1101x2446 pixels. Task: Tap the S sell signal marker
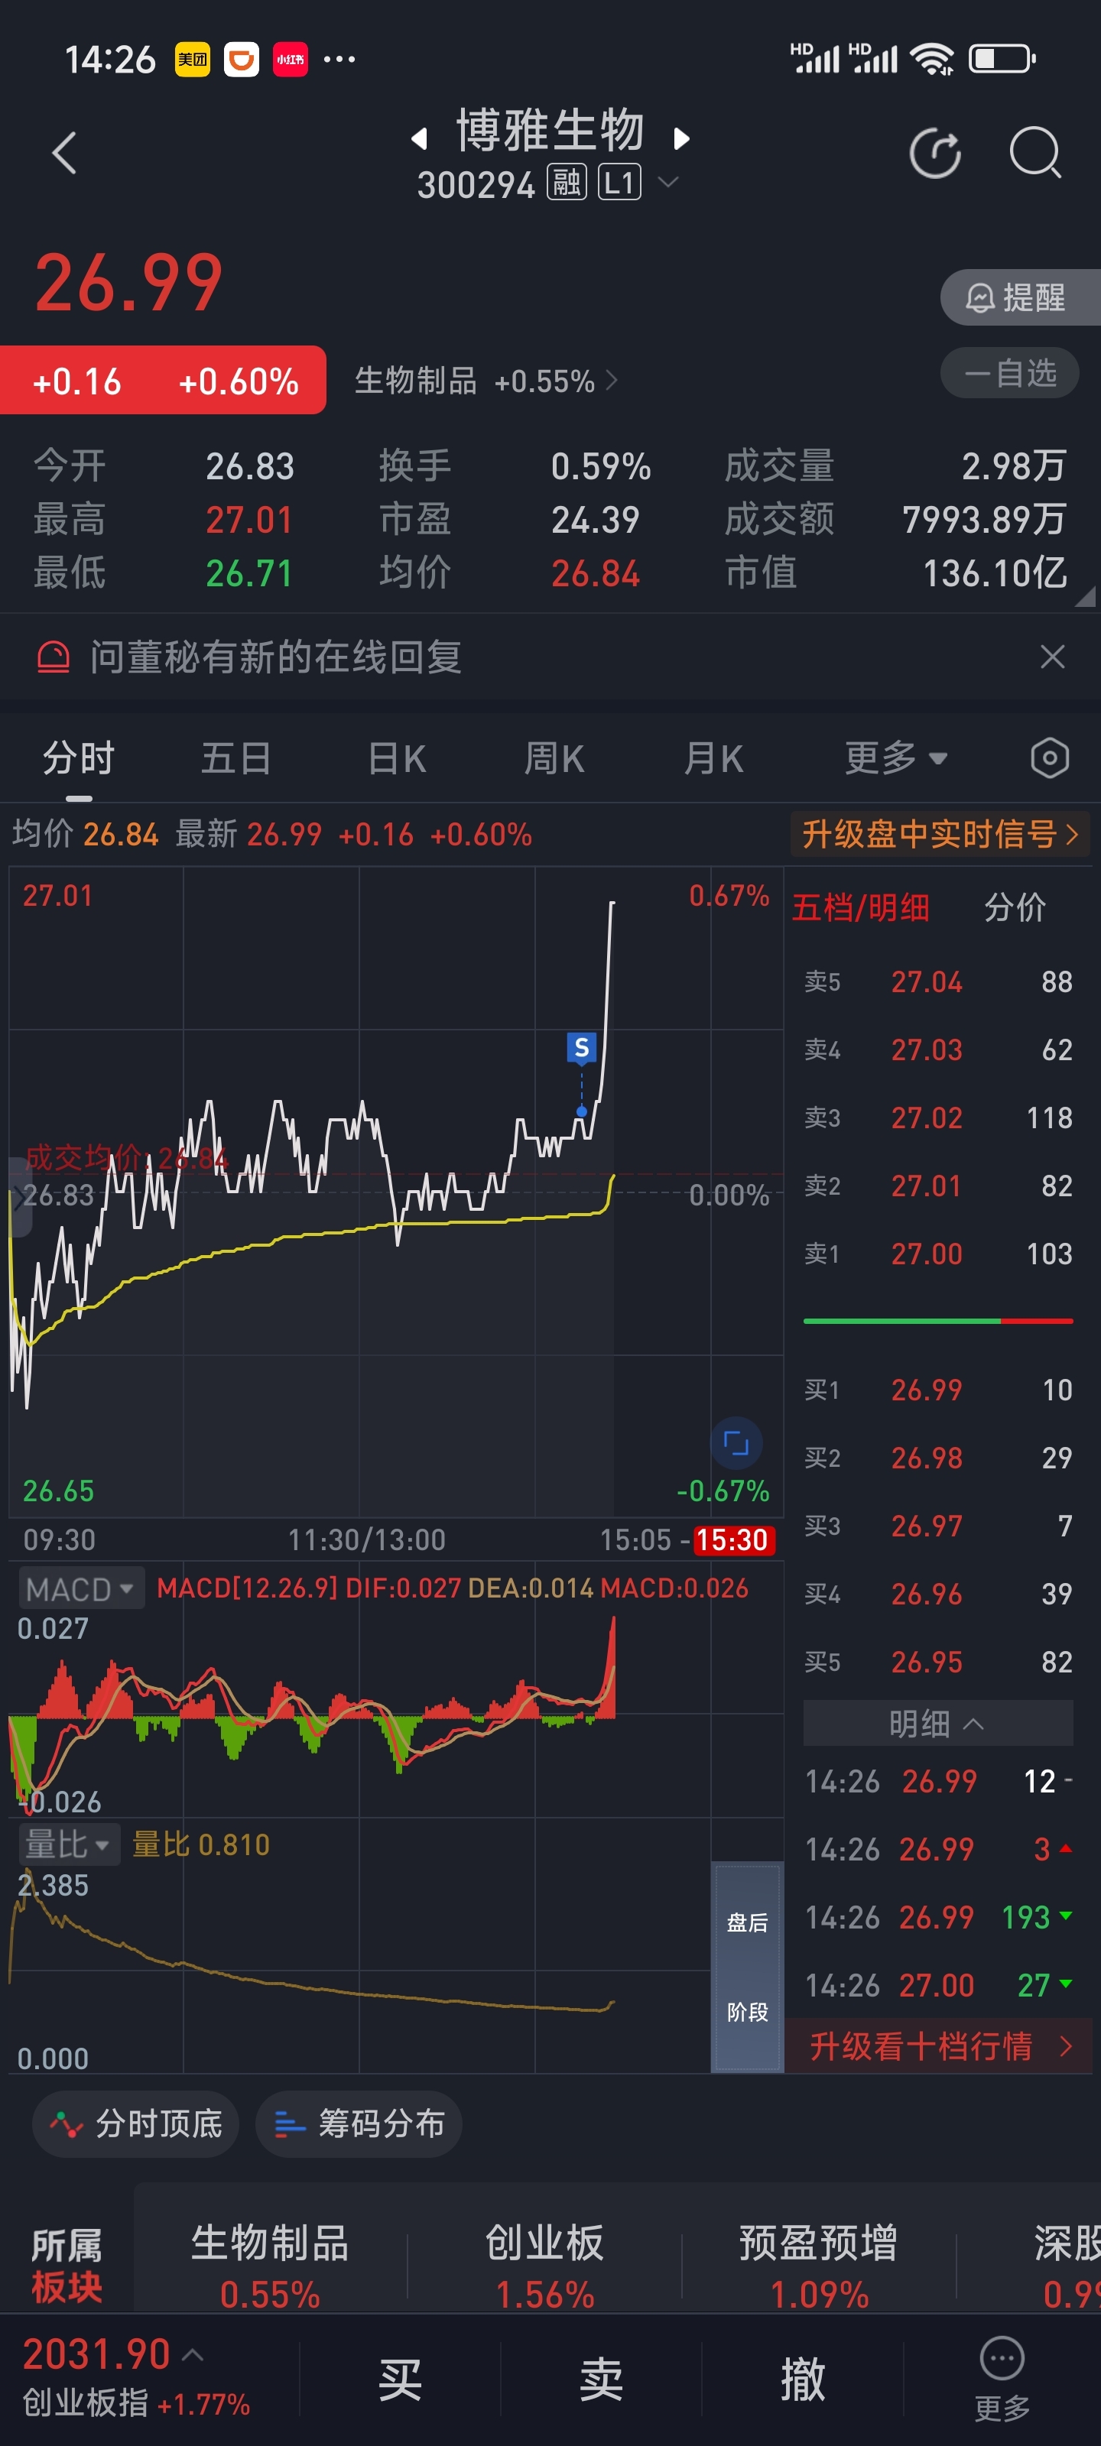tap(581, 1048)
